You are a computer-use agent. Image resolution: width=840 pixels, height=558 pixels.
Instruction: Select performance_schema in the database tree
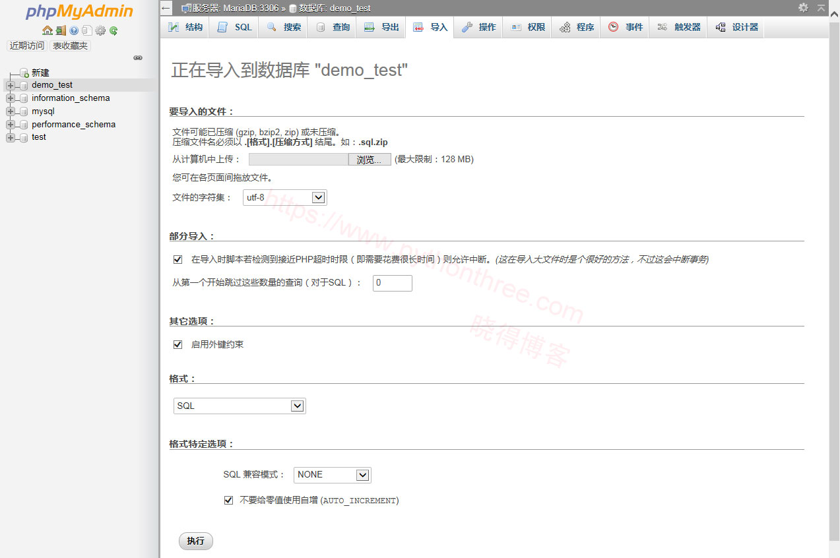73,125
